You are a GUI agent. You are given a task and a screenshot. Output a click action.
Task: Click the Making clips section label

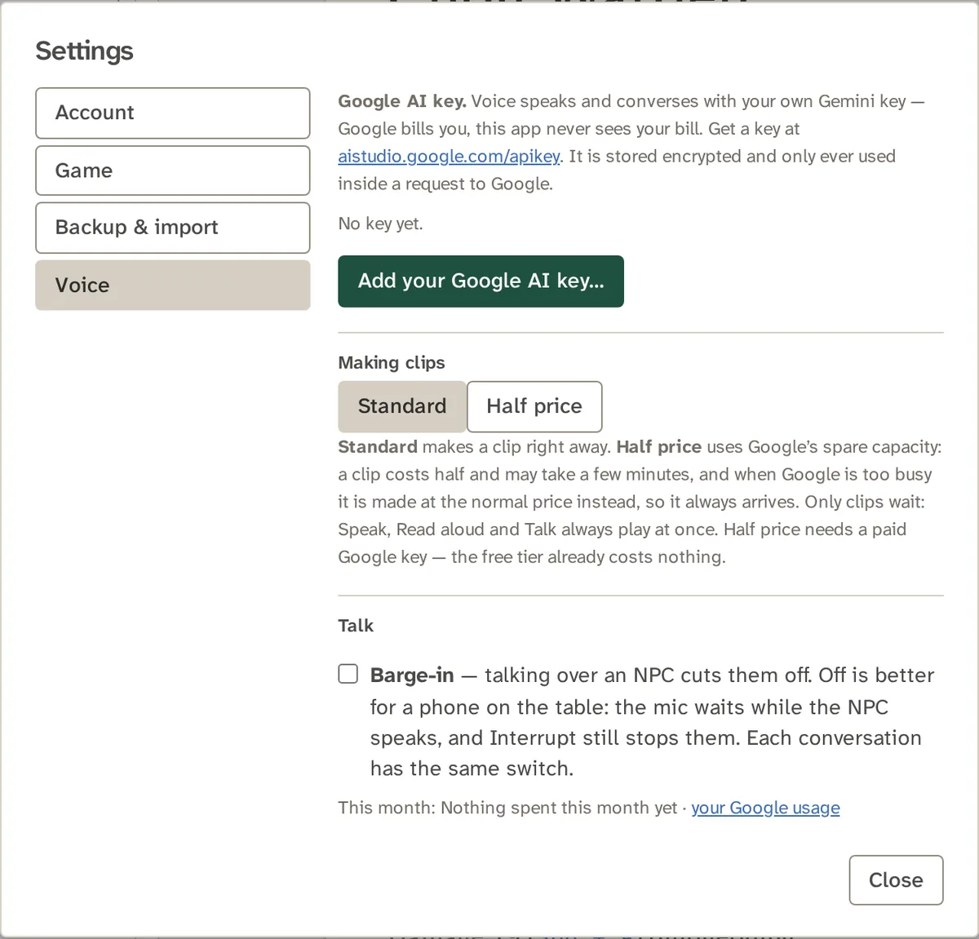pyautogui.click(x=392, y=362)
